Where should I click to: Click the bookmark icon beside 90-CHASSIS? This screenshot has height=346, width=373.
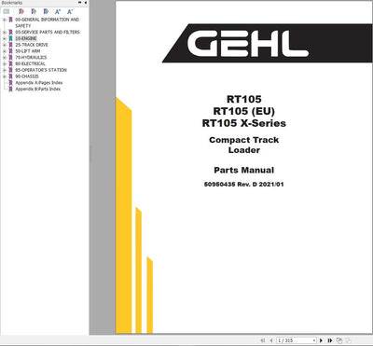click(10, 76)
